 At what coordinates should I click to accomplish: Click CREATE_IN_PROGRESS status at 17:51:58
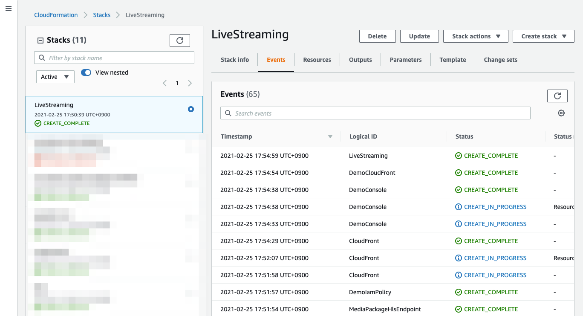pyautogui.click(x=495, y=275)
